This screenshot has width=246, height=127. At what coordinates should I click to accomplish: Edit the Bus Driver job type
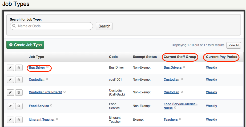[10, 68]
